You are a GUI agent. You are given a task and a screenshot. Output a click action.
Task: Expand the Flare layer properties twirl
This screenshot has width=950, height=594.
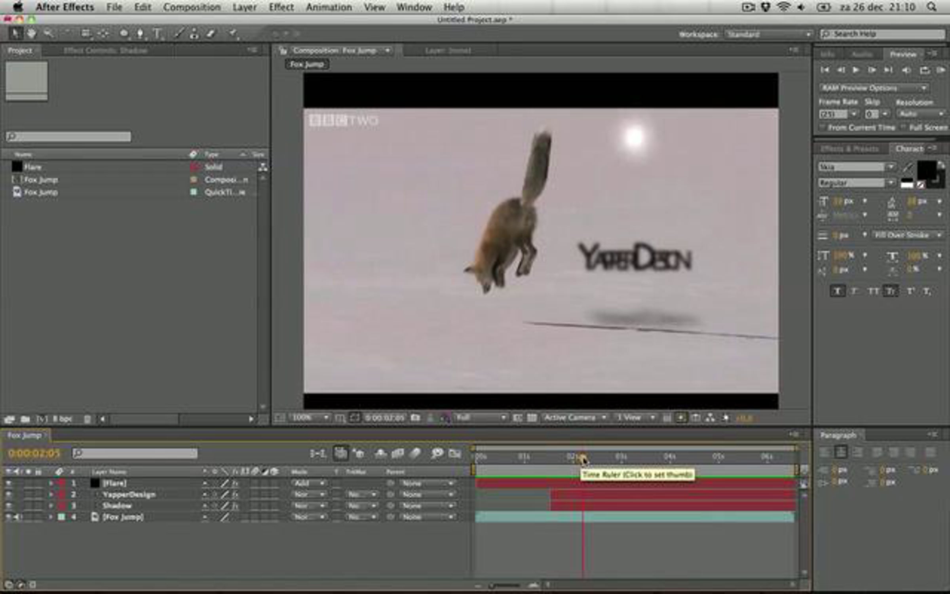tap(51, 483)
